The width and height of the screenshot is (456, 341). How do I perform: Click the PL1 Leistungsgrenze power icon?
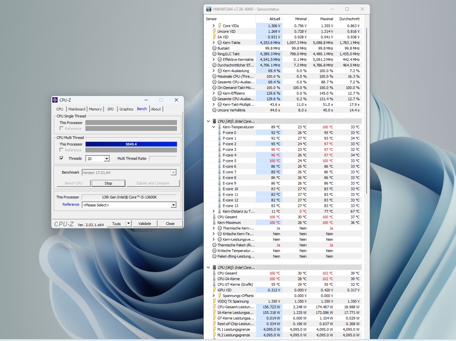[214, 329]
